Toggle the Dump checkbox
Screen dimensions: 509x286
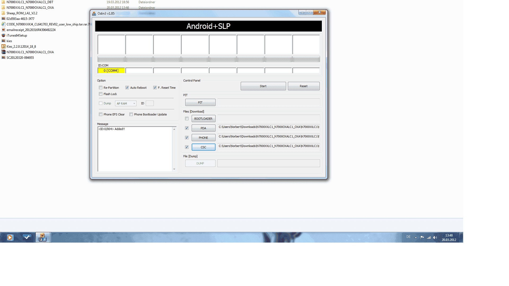pyautogui.click(x=100, y=103)
